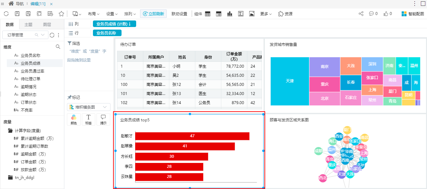Refresh the dataset next to 订单管理

click(52, 35)
